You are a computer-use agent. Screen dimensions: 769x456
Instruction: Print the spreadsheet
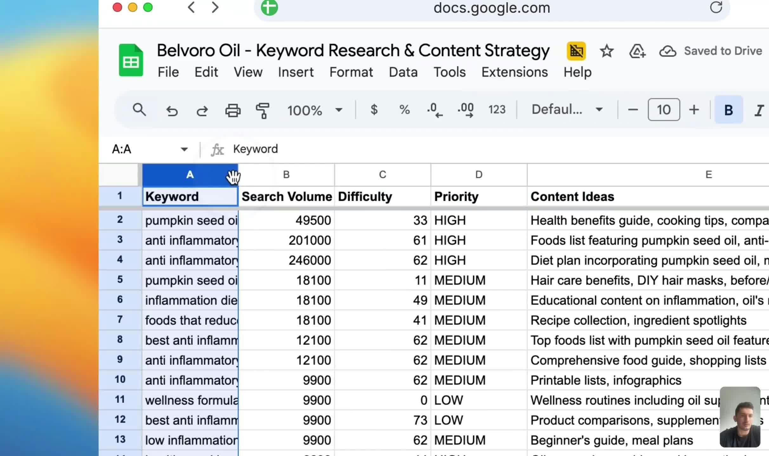(233, 110)
